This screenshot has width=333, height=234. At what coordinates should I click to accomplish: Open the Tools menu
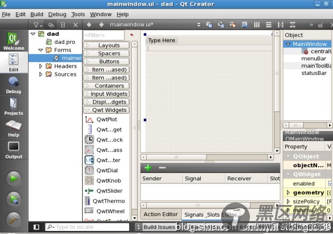78,15
